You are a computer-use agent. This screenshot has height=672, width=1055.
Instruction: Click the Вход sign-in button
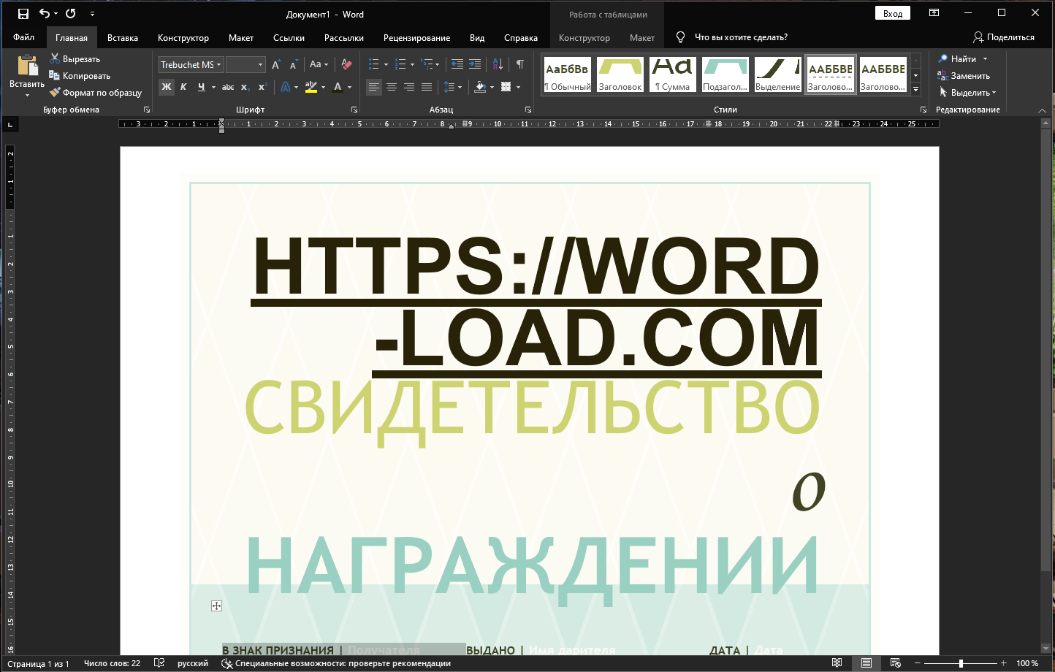tap(892, 14)
